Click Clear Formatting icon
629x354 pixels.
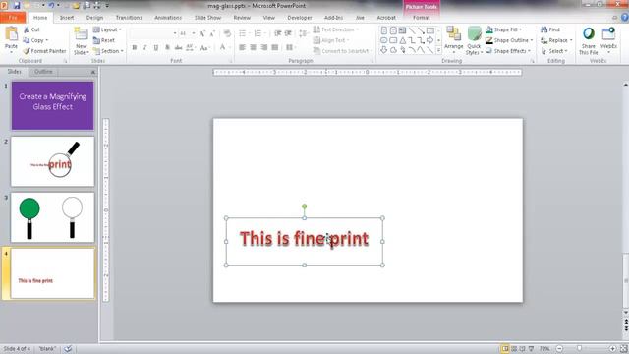227,33
